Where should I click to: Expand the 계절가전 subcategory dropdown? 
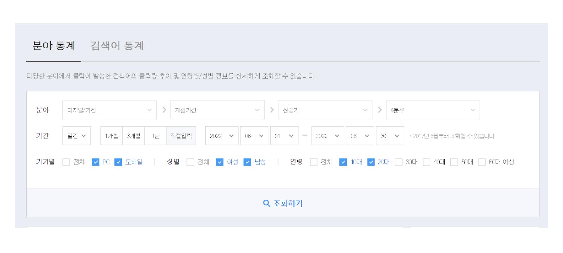click(217, 110)
